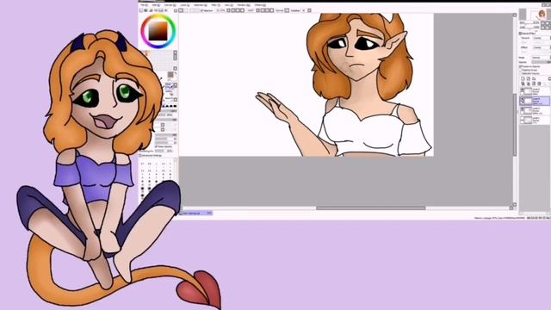Choose the first brush edge shape
Screen dimensions: 551x310
coord(164,106)
